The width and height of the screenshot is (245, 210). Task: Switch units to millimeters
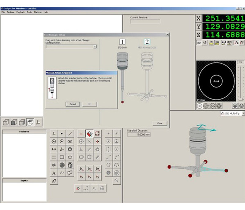tap(217, 43)
